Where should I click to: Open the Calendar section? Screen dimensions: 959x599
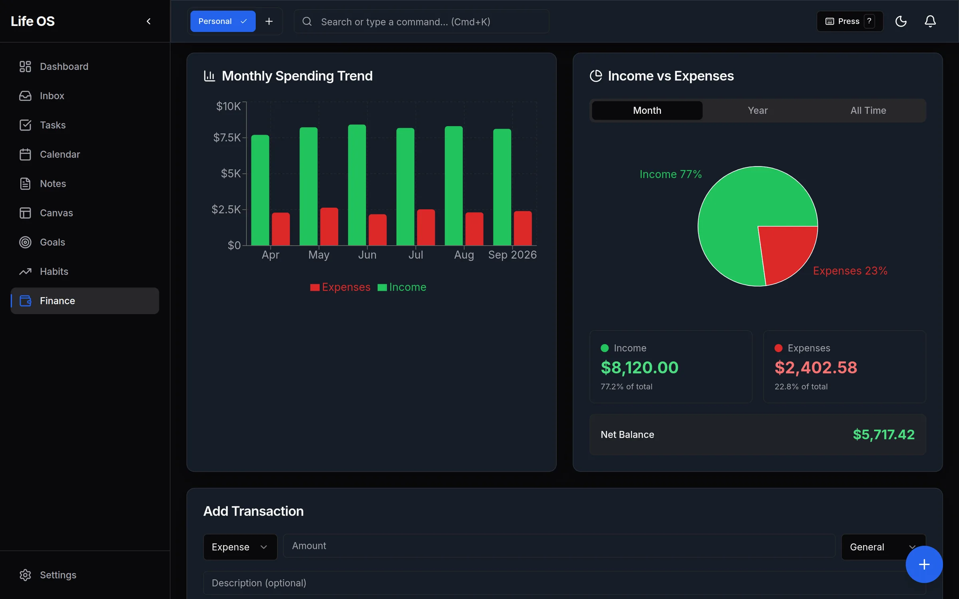(85, 154)
